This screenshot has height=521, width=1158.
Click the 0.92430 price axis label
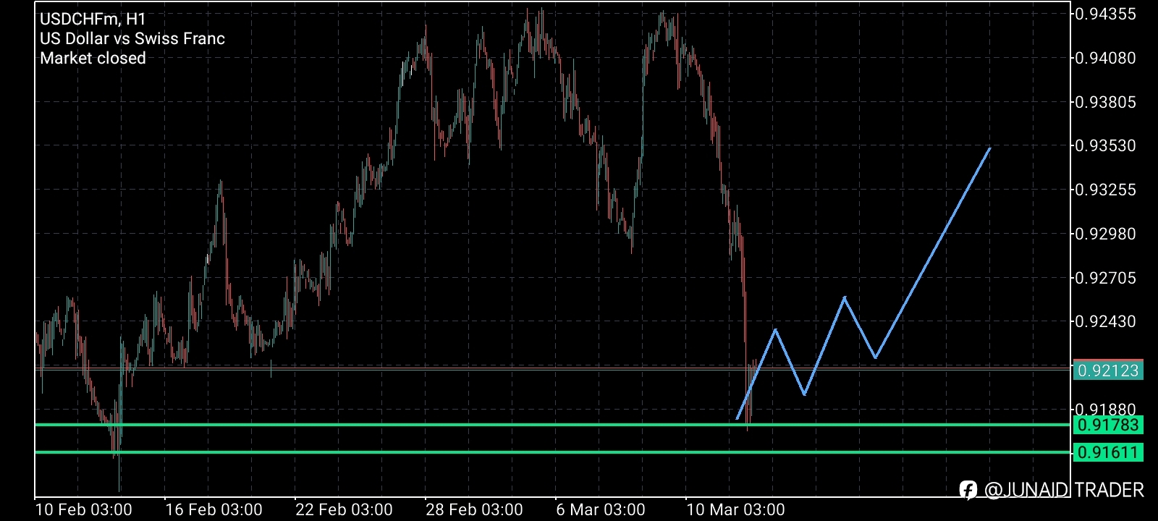pos(1105,321)
